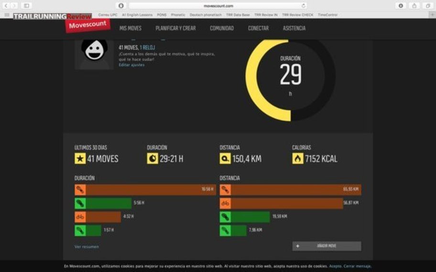Open the TRR Review IN bookmark
This screenshot has width=436, height=272.
pos(266,15)
